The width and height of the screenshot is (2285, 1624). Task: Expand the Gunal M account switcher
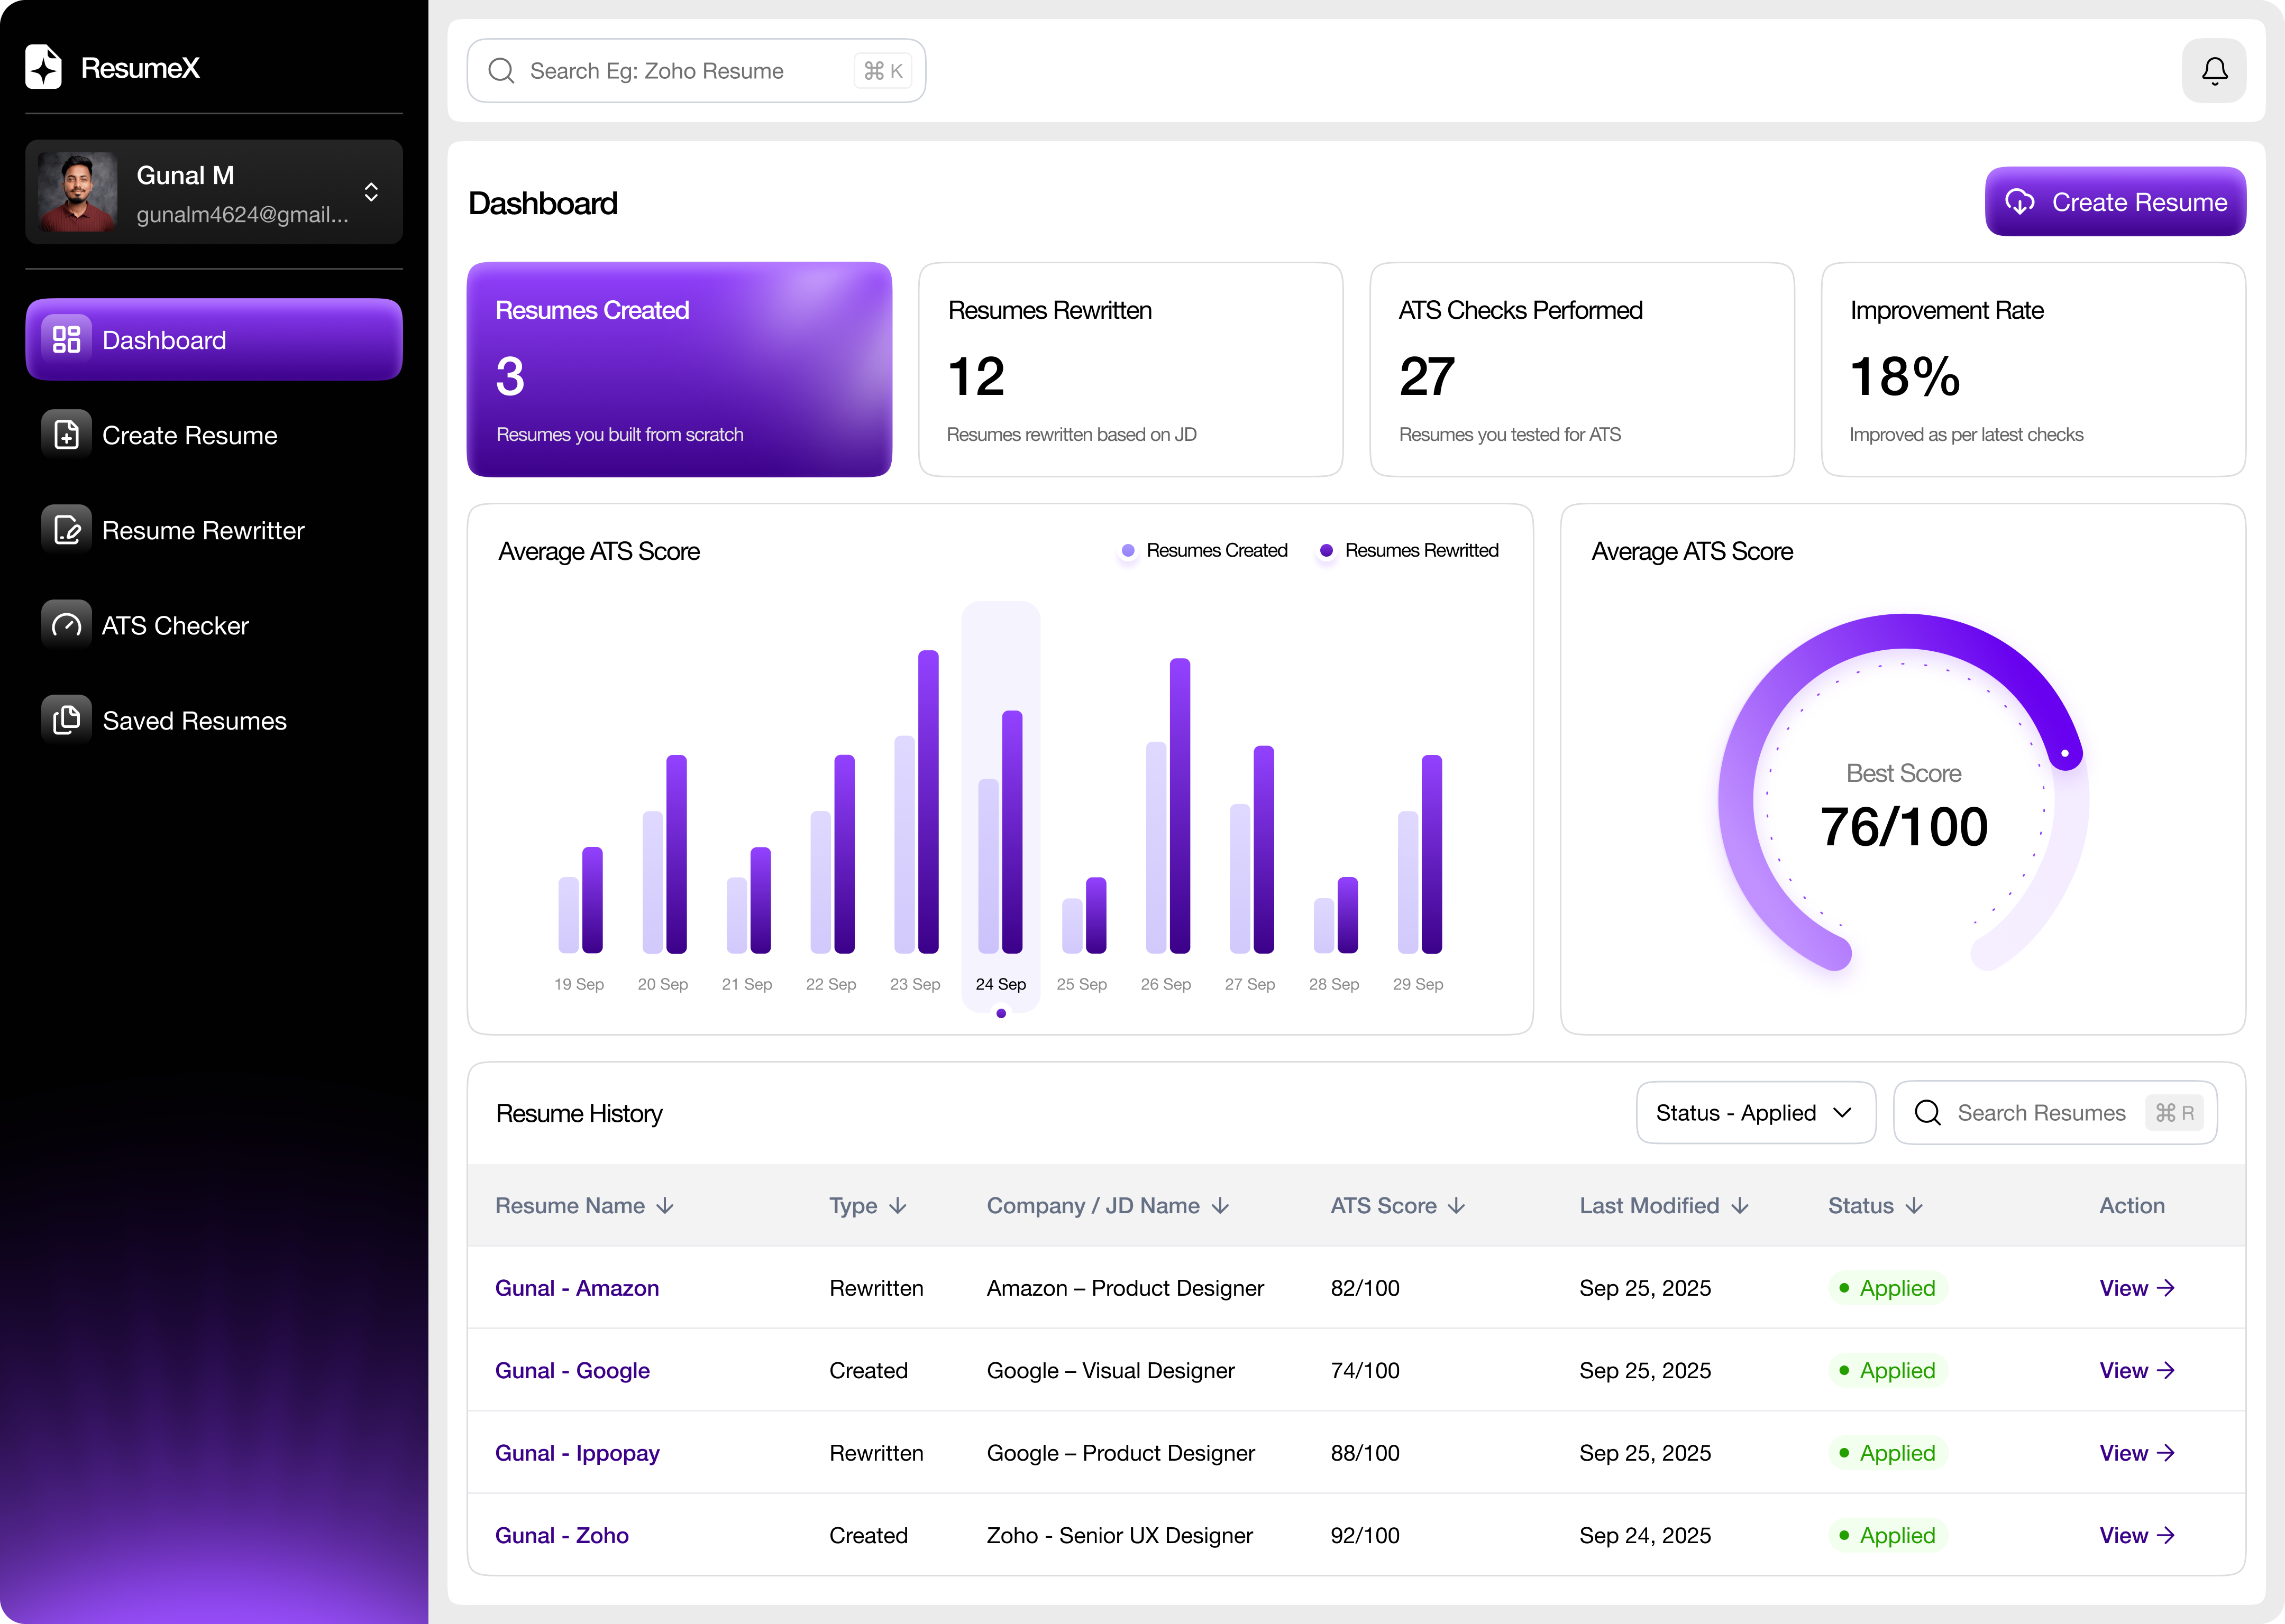(x=371, y=192)
